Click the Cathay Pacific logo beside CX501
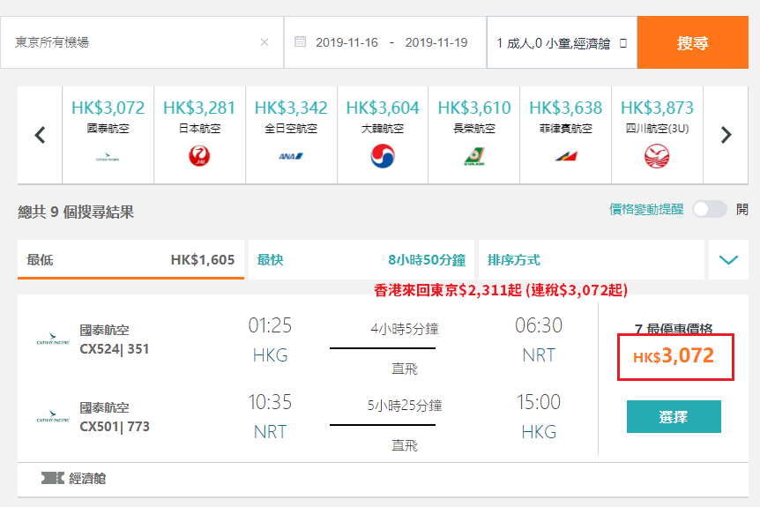This screenshot has width=760, height=507. click(x=53, y=416)
